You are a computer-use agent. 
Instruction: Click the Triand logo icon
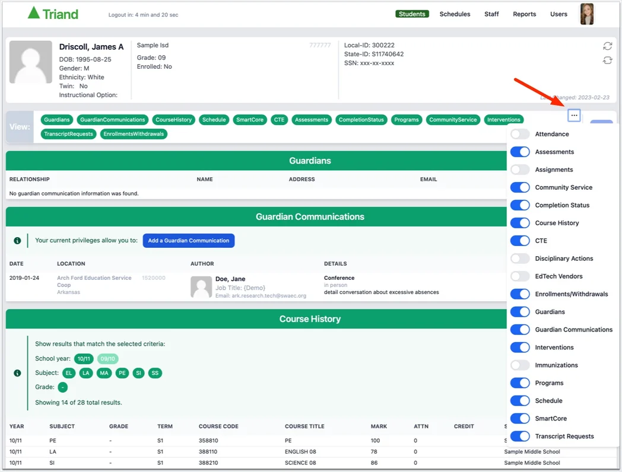pyautogui.click(x=34, y=12)
